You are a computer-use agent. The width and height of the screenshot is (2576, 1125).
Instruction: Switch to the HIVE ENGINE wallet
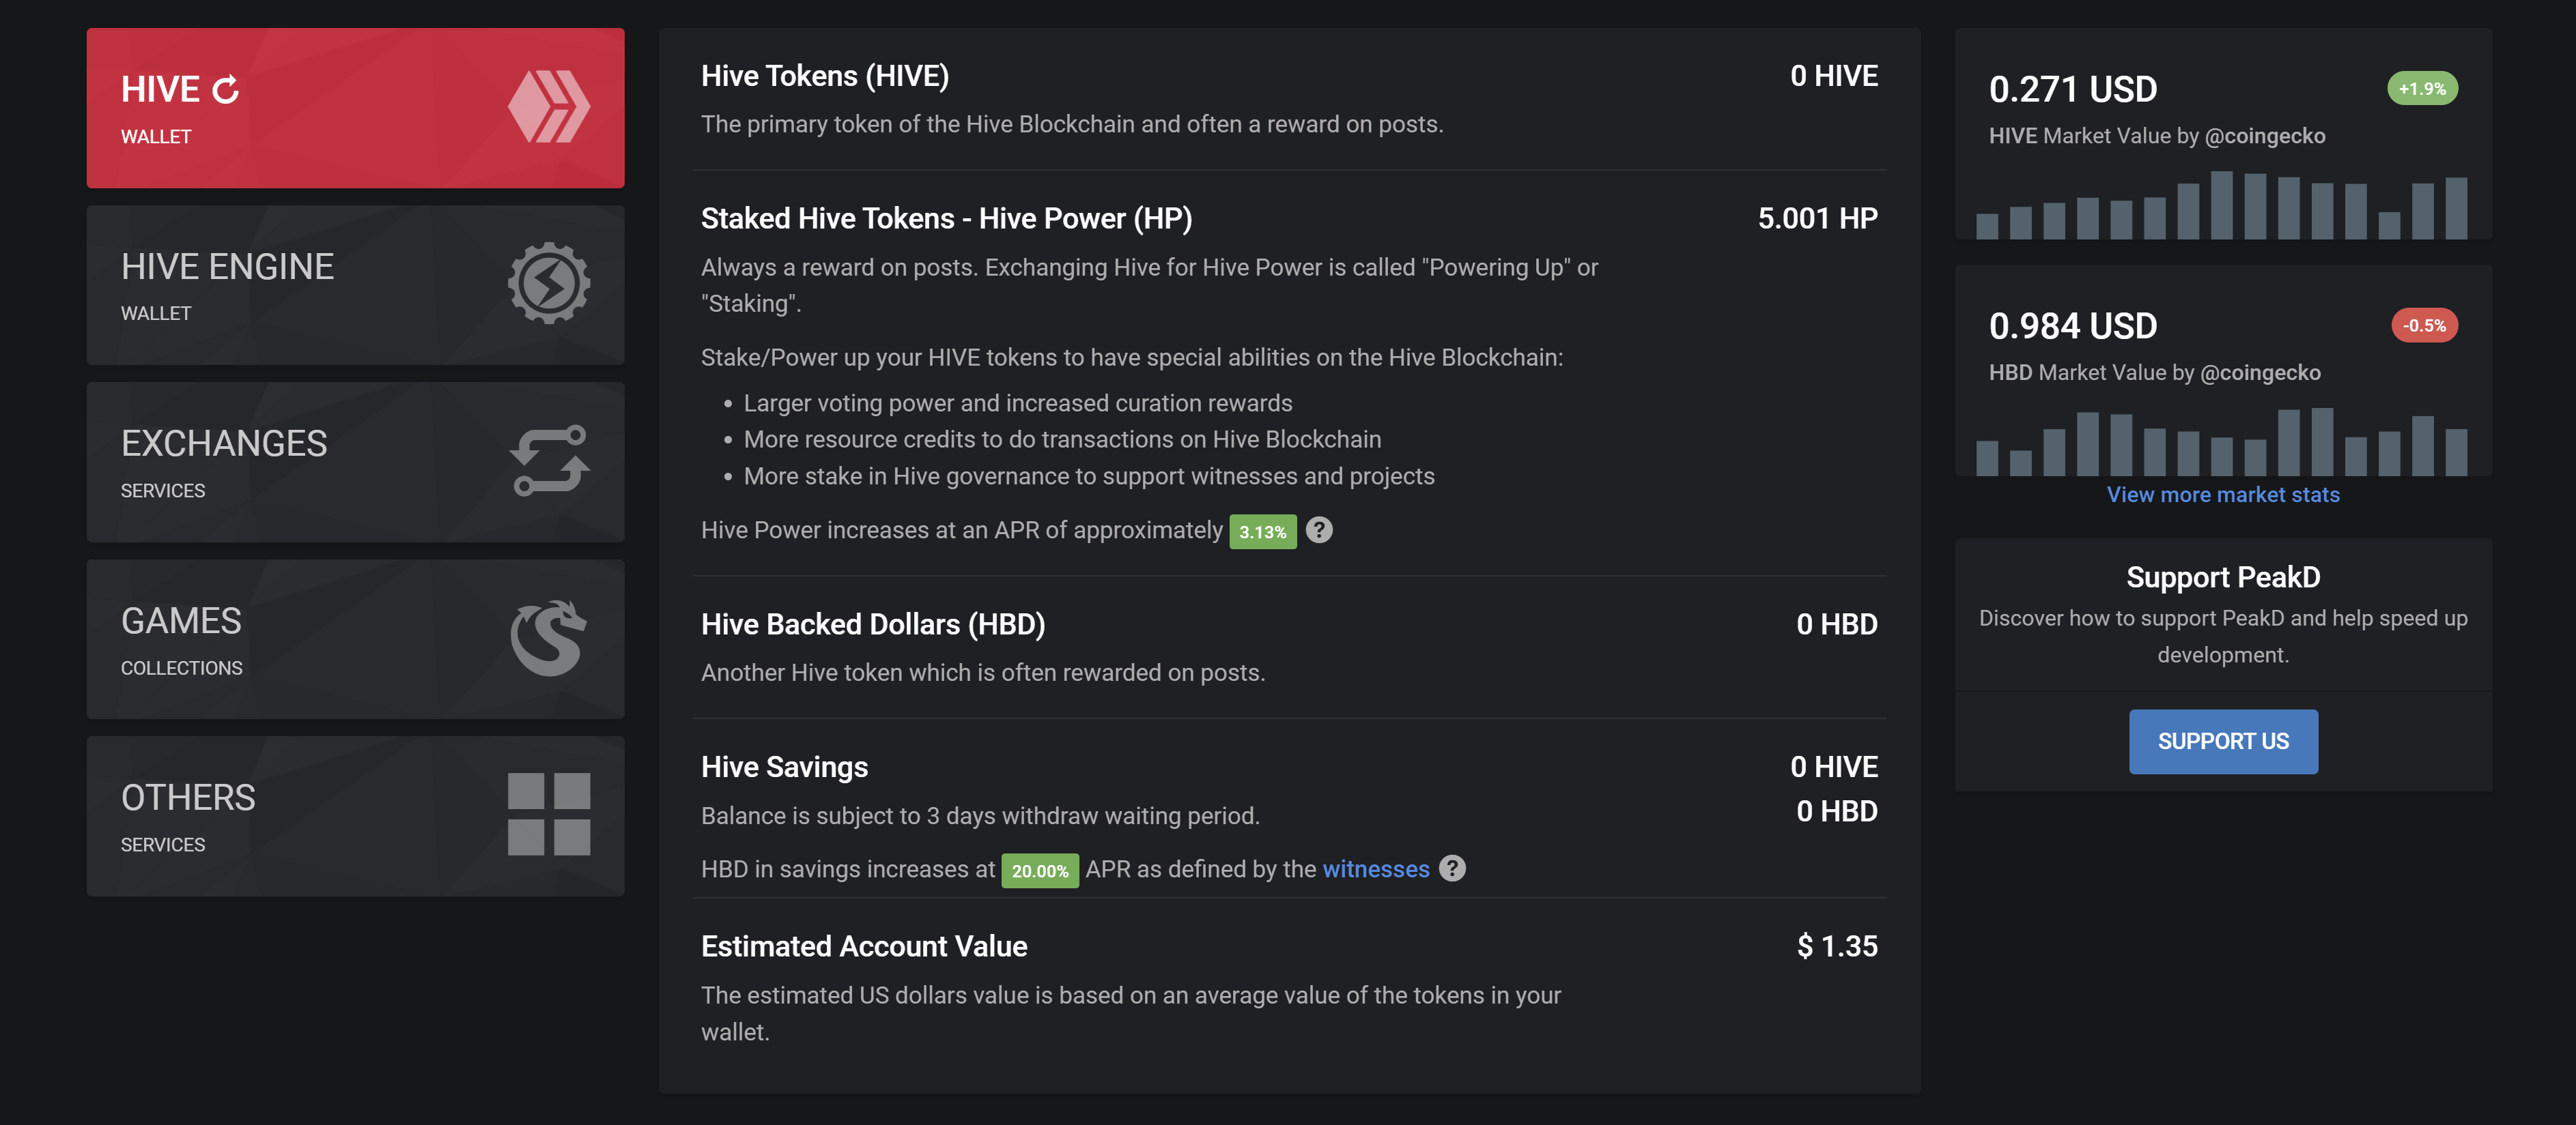coord(355,284)
